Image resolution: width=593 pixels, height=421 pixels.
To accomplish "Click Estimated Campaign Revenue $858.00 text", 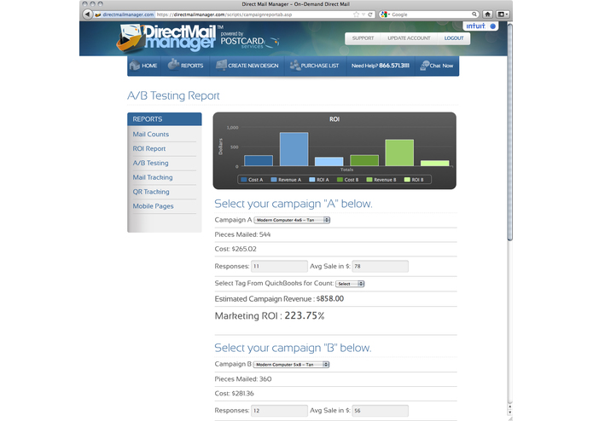I will coord(279,298).
